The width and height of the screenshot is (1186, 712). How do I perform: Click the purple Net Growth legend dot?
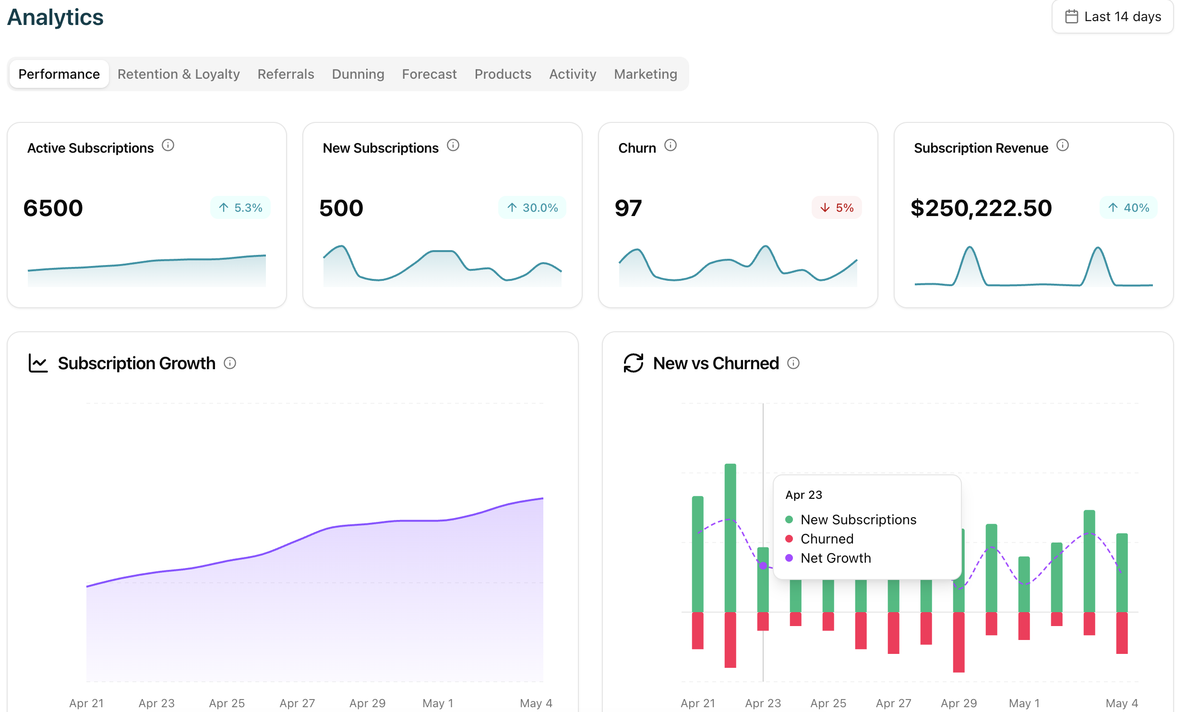click(x=789, y=558)
